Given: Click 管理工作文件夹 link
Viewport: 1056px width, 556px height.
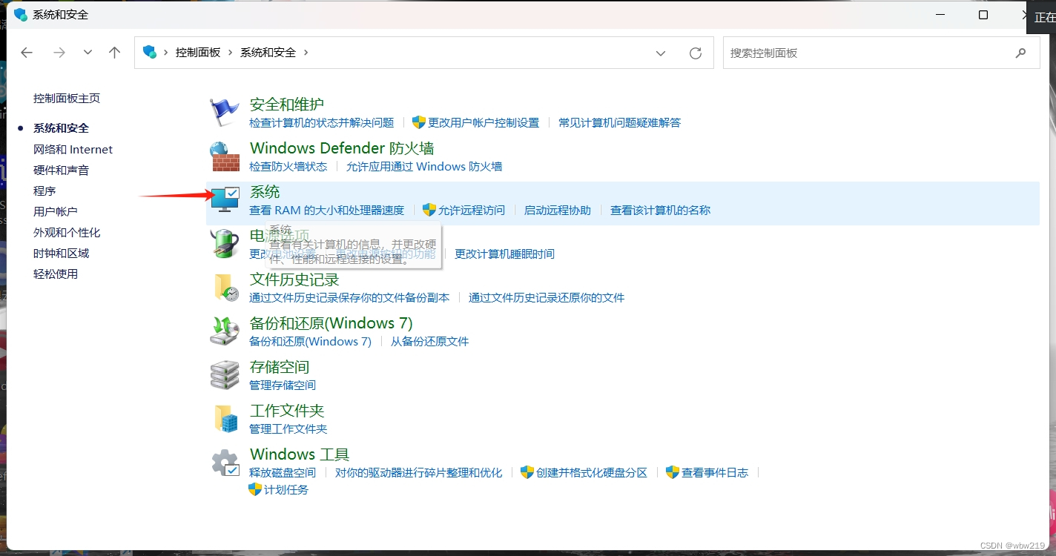Looking at the screenshot, I should tap(288, 428).
